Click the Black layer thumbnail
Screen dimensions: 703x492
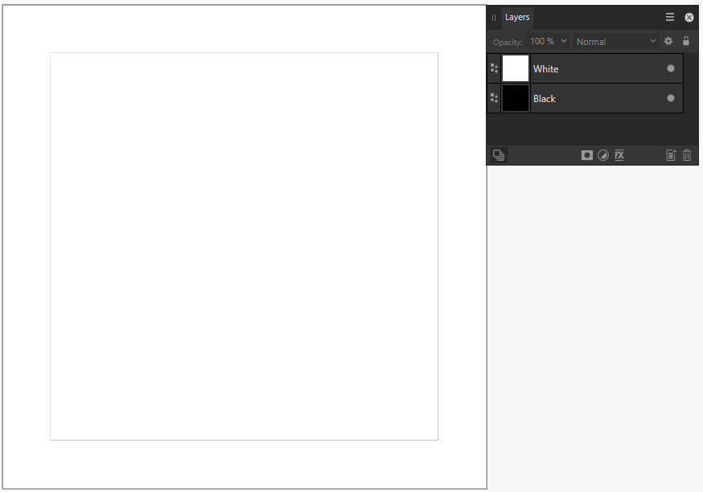pos(516,98)
